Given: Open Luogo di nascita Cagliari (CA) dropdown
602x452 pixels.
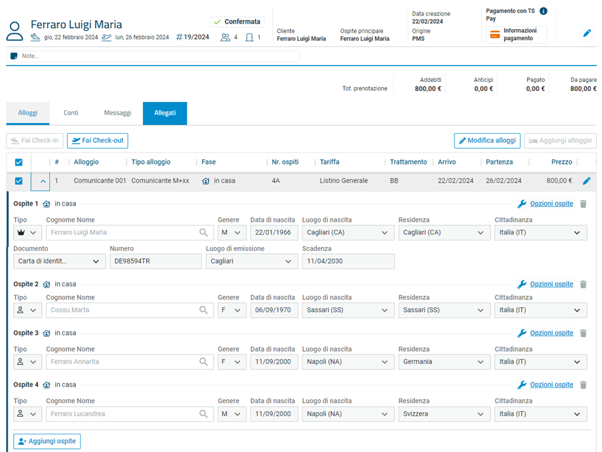Looking at the screenshot, I should tap(348, 233).
